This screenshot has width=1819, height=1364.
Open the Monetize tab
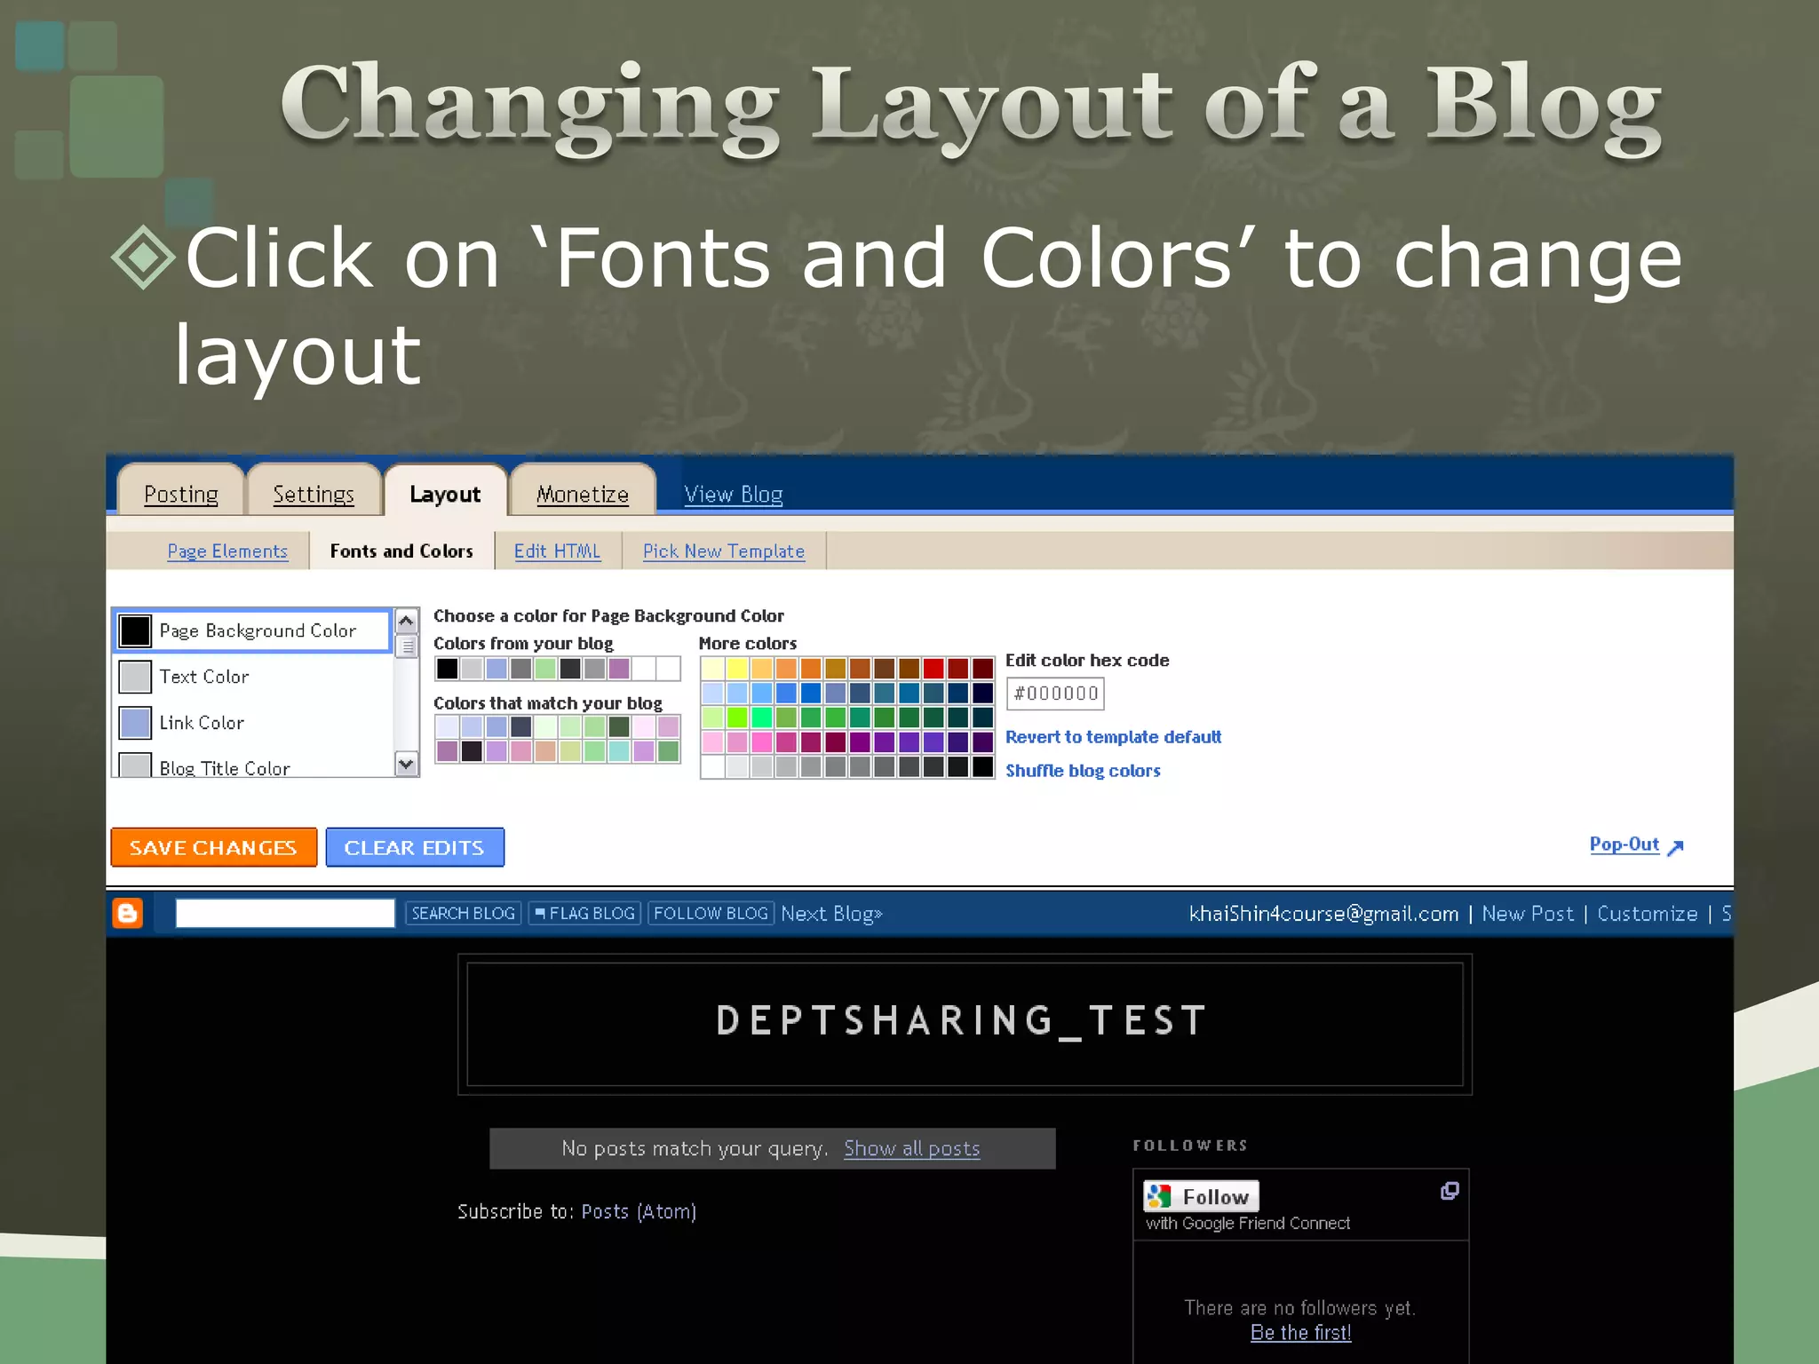pyautogui.click(x=583, y=494)
